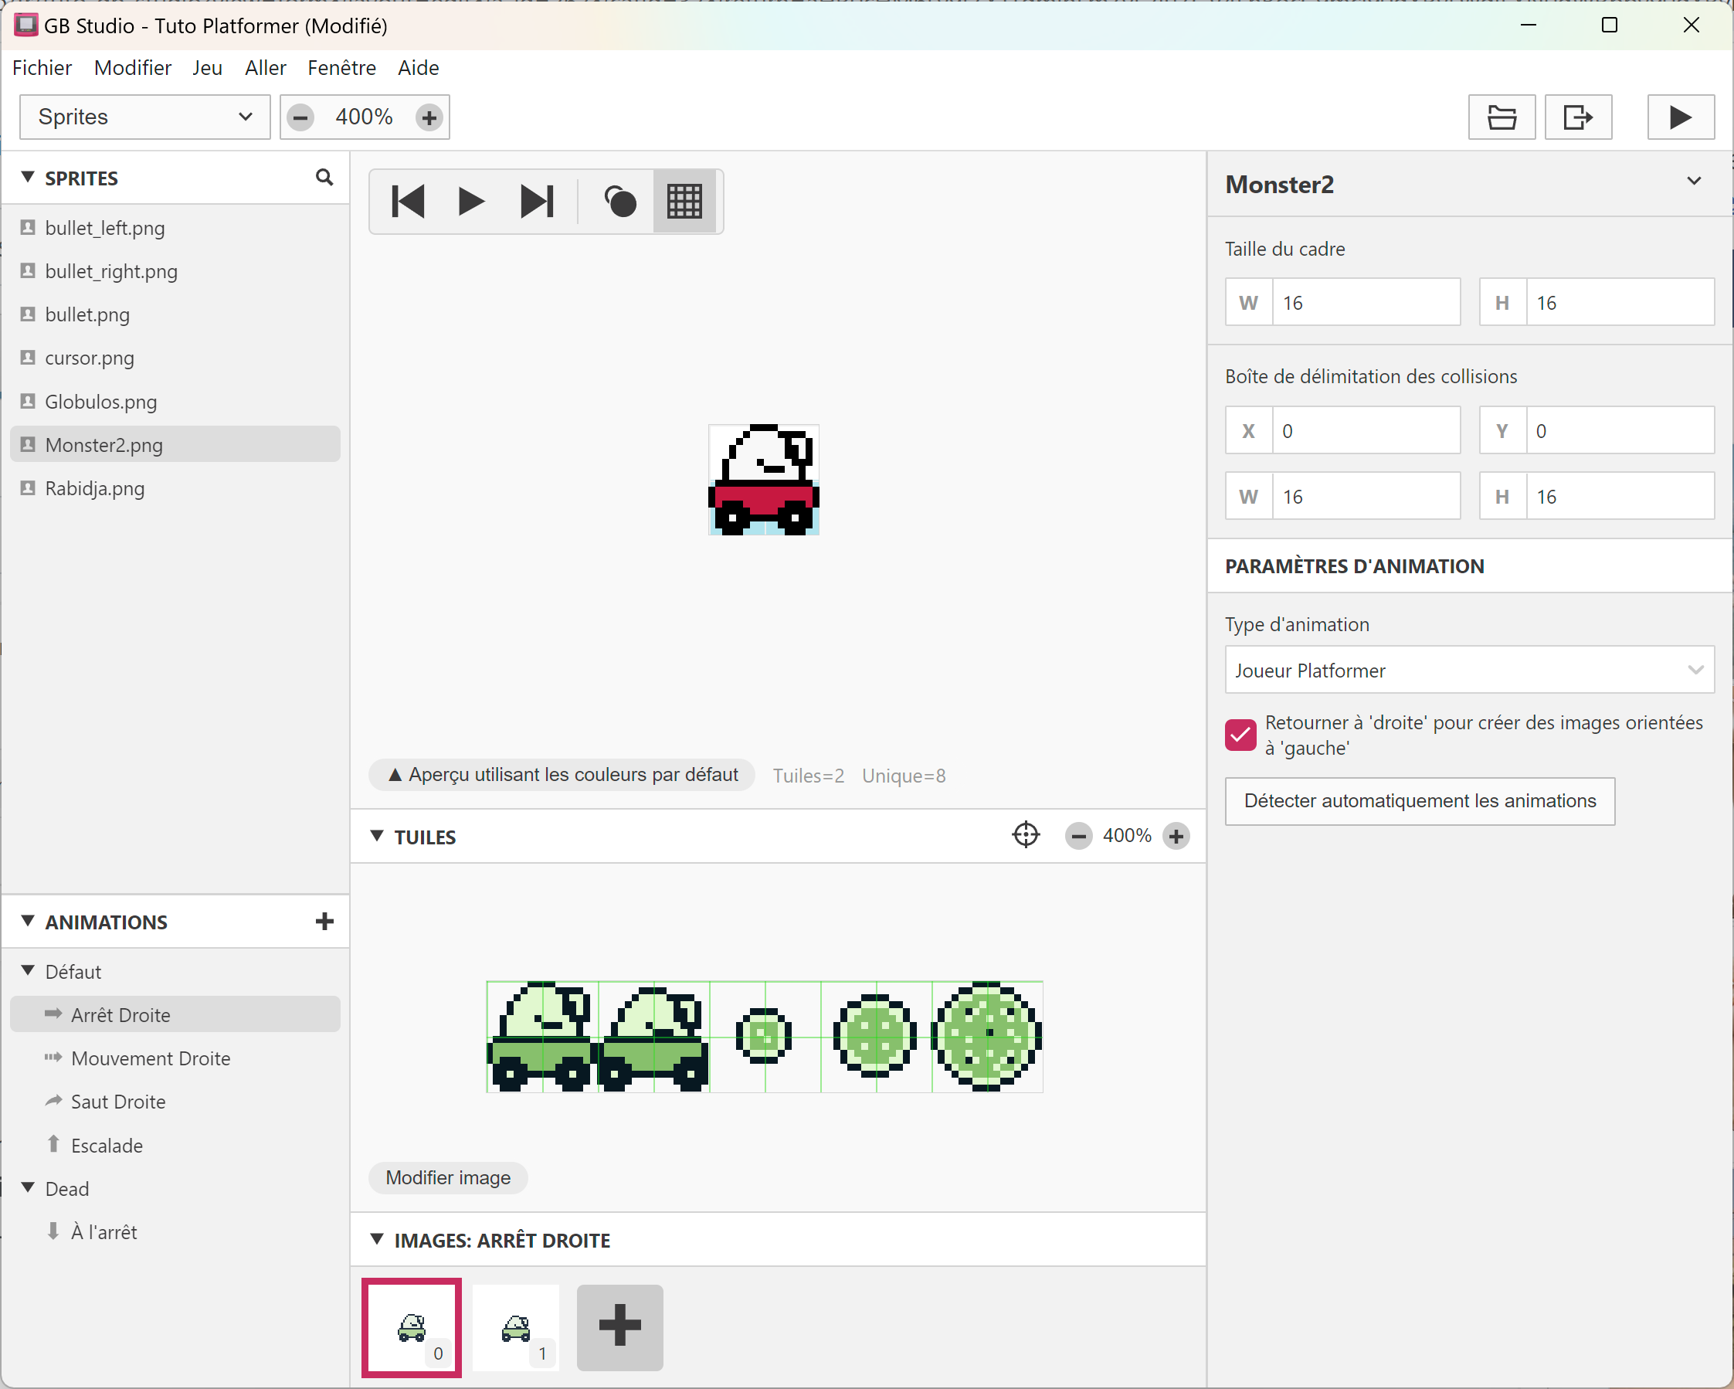The image size is (1734, 1389).
Task: Open the Jeu menu
Action: 207,68
